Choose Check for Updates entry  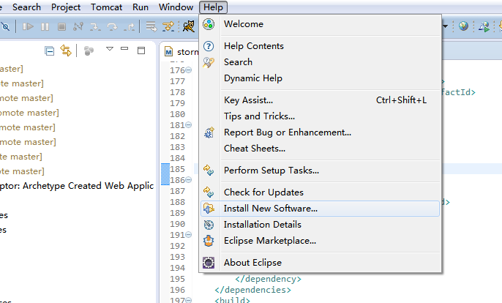321,192
